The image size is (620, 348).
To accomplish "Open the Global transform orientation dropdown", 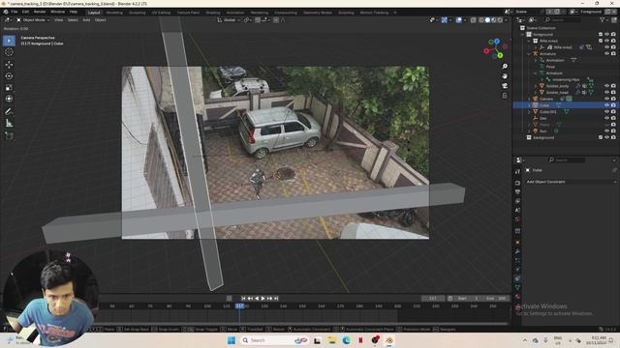I will (229, 19).
